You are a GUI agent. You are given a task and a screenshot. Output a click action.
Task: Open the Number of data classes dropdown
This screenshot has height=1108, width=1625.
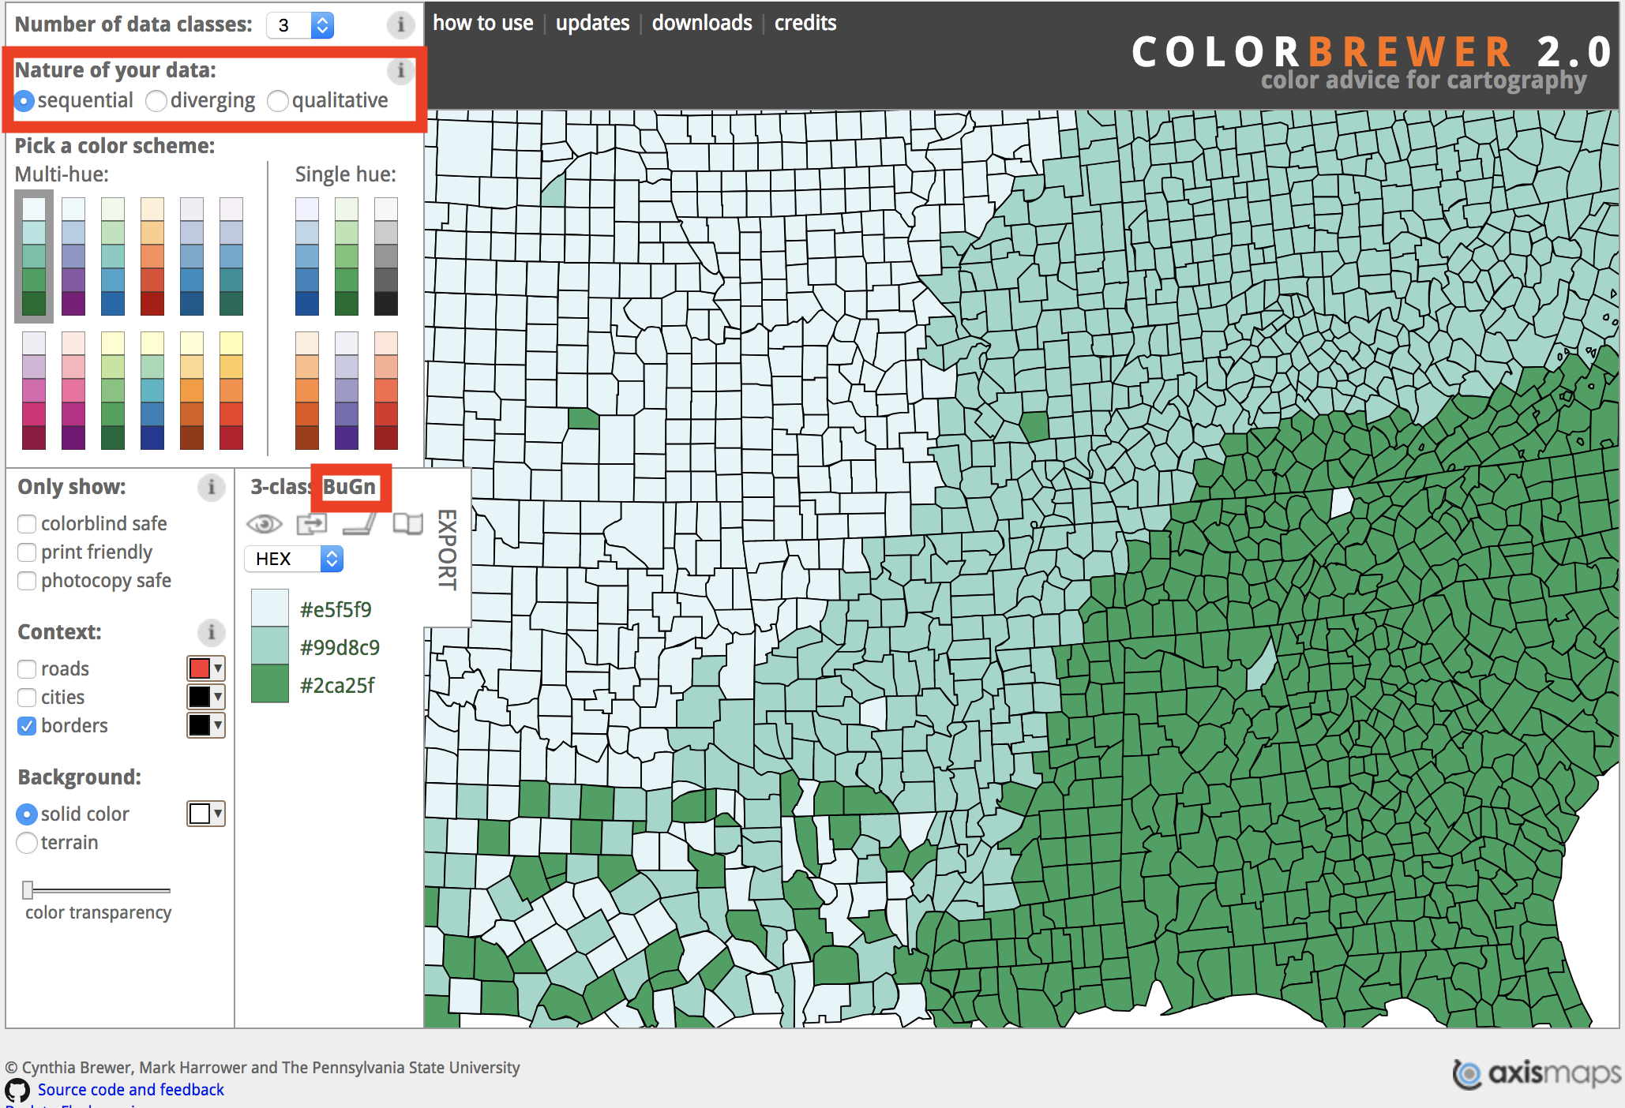[x=300, y=24]
